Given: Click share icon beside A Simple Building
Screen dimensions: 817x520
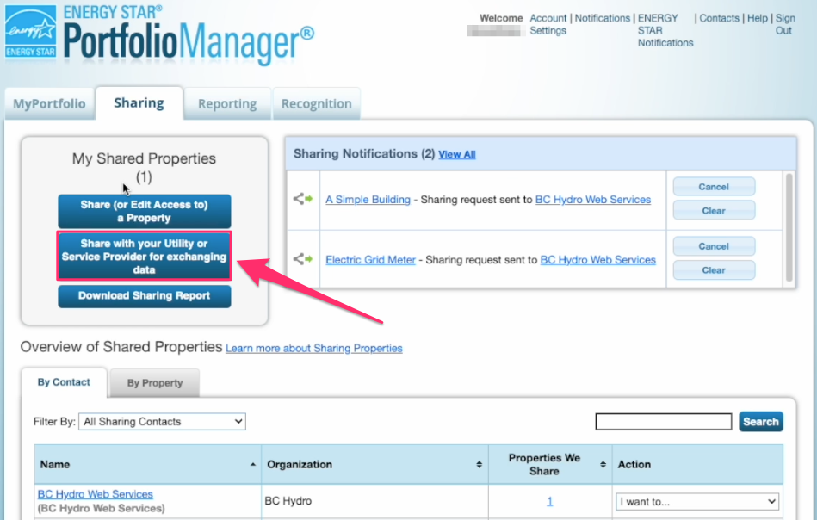Looking at the screenshot, I should pos(302,199).
